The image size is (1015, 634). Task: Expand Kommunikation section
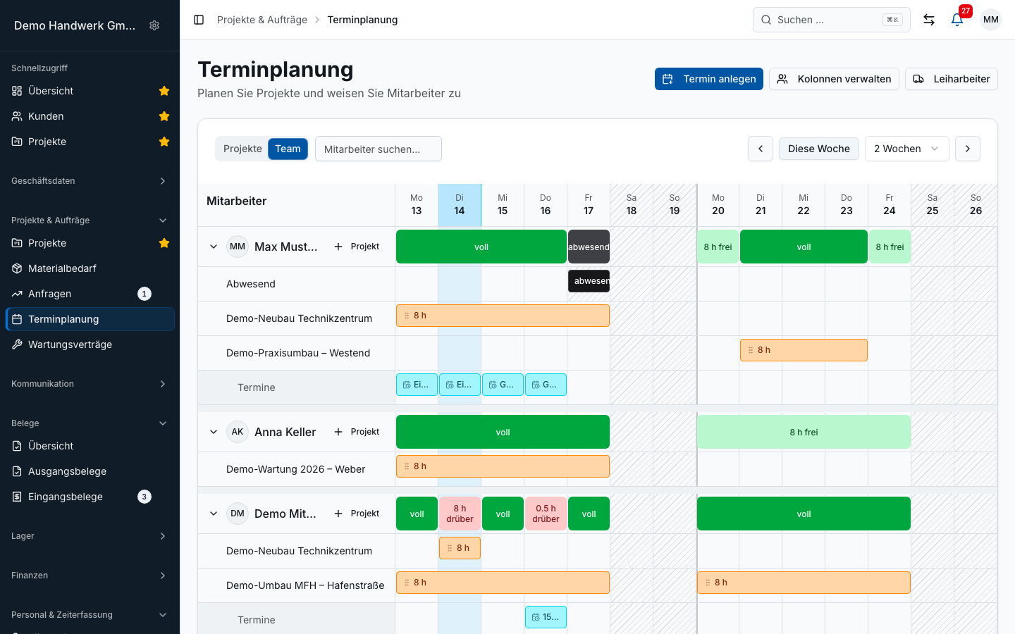(90, 384)
